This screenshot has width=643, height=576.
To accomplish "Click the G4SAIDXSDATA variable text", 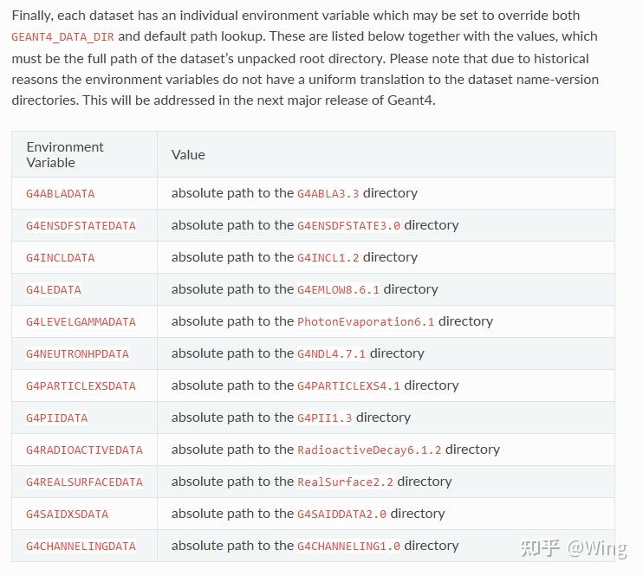I will pyautogui.click(x=68, y=514).
